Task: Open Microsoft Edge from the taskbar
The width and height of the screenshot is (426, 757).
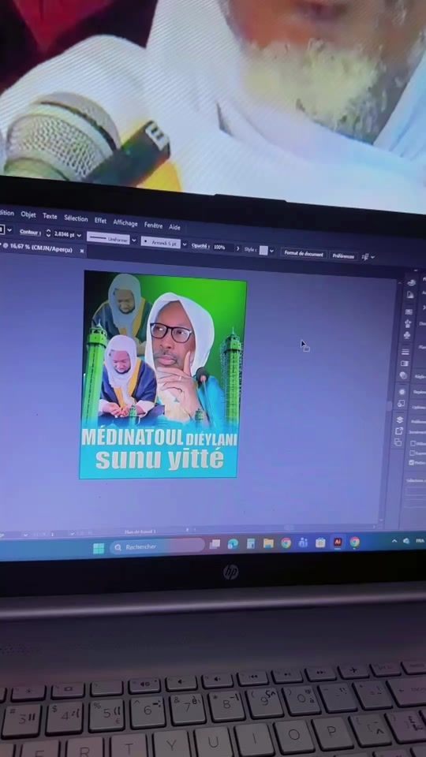Action: (233, 544)
